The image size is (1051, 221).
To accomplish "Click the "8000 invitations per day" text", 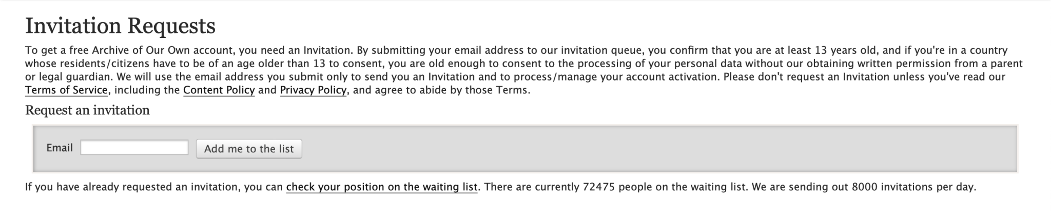I will tap(913, 187).
